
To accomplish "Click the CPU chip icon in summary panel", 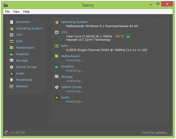I will click(57, 32).
